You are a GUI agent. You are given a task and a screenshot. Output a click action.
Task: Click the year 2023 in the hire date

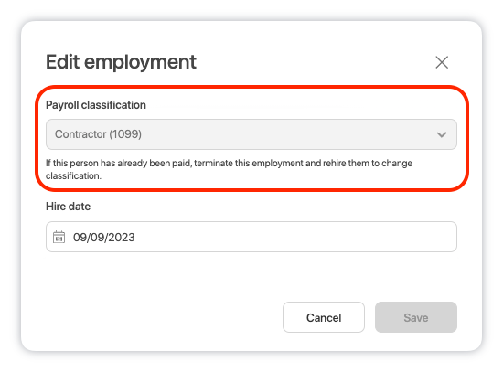[x=123, y=238]
